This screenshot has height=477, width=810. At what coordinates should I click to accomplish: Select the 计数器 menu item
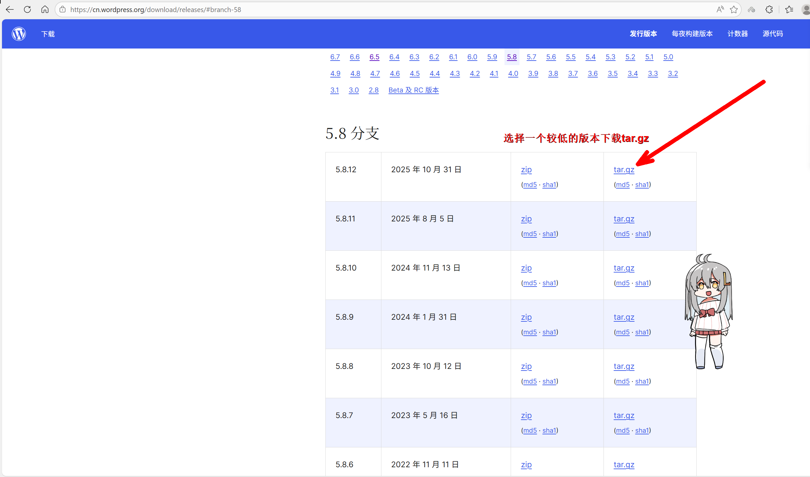[737, 34]
